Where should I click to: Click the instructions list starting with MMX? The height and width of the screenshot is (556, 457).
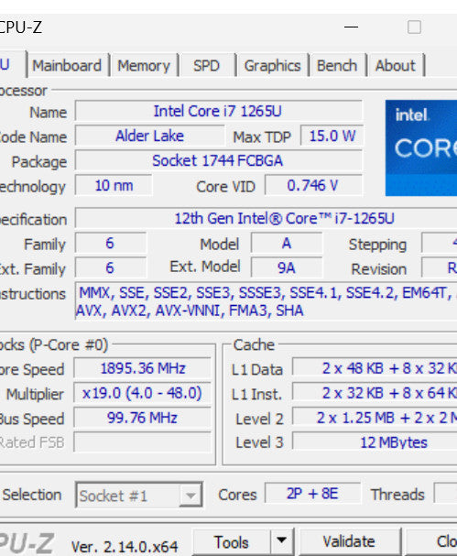pos(267,301)
